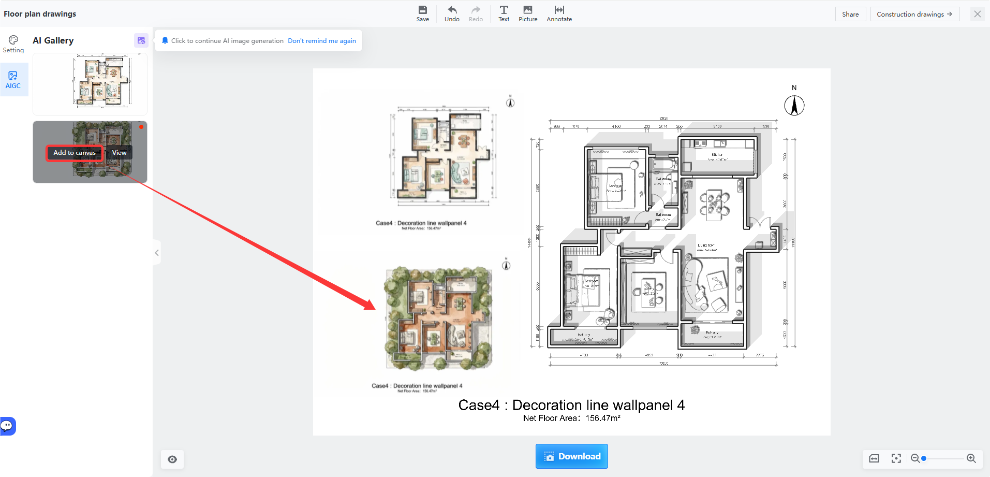Select the Text tool
The image size is (990, 477).
click(x=504, y=13)
